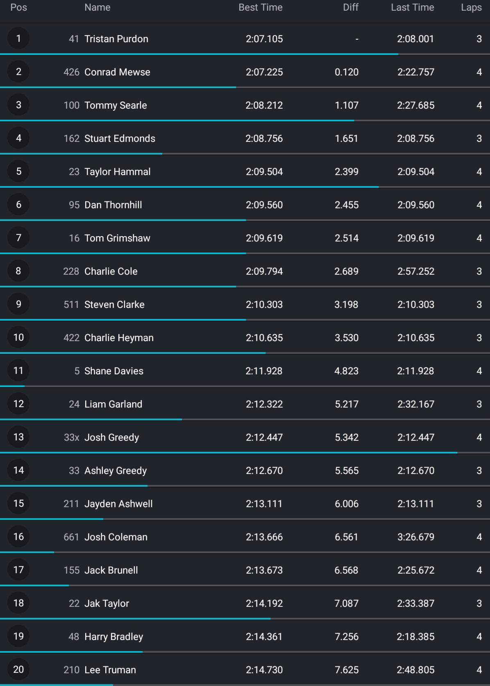Screen dimensions: 490x686
Task: Click Stuart Edmonds' last time 2:08.756
Action: [x=415, y=139]
